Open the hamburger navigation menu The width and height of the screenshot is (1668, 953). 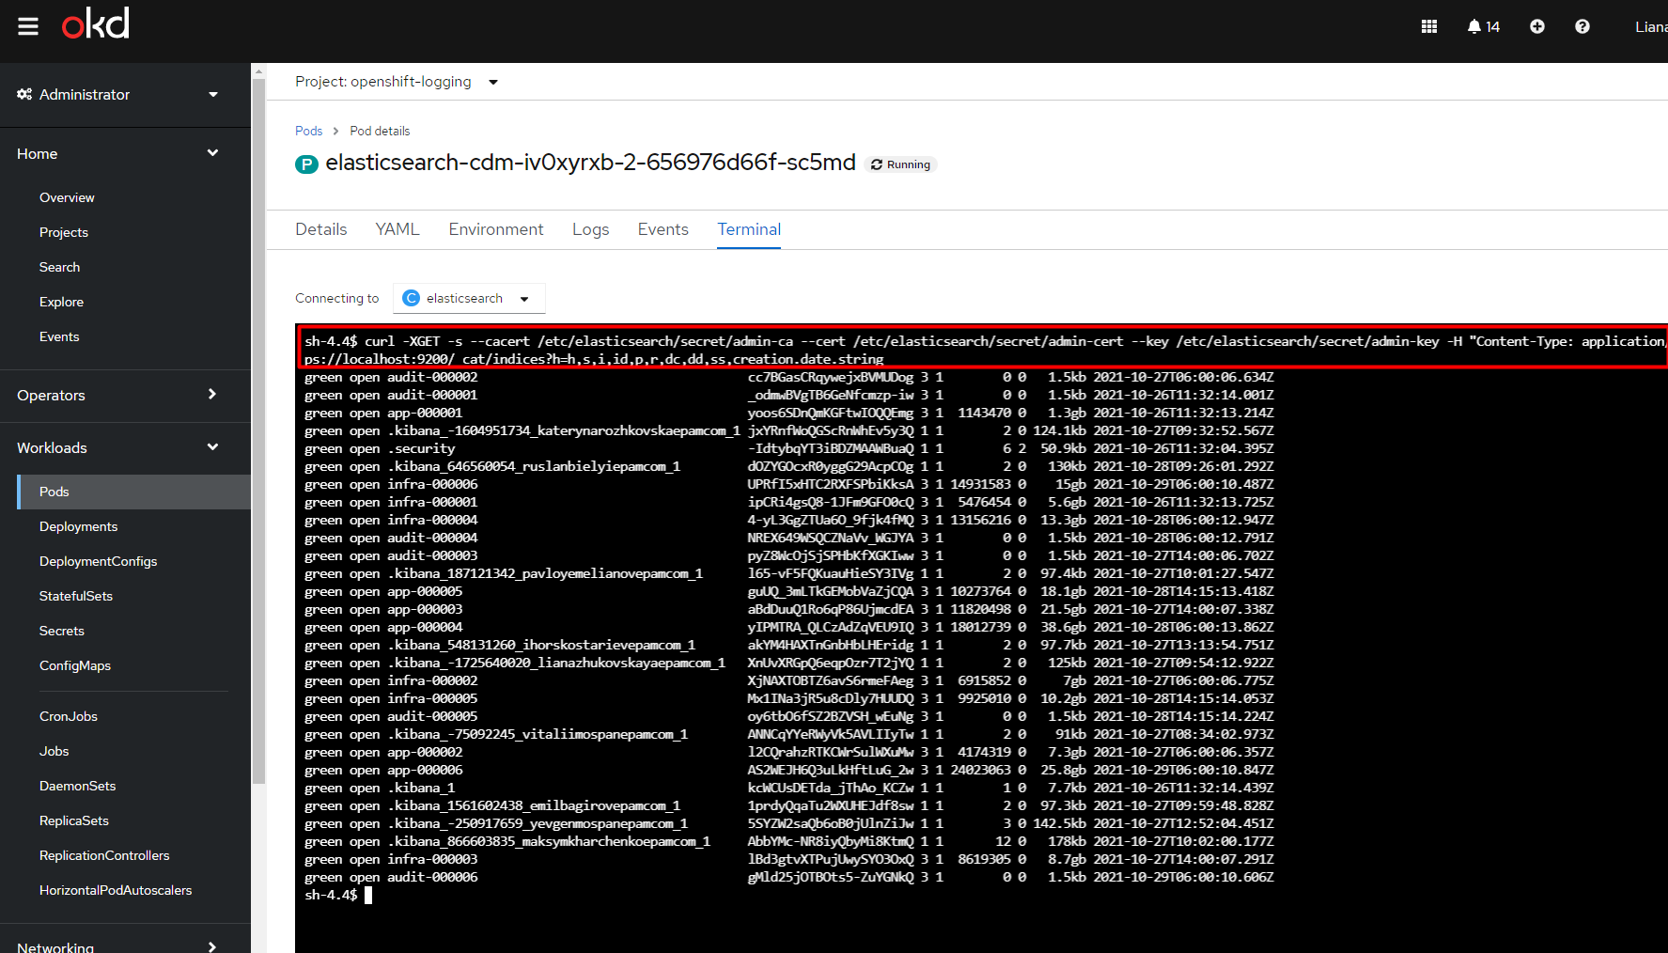[x=28, y=26]
